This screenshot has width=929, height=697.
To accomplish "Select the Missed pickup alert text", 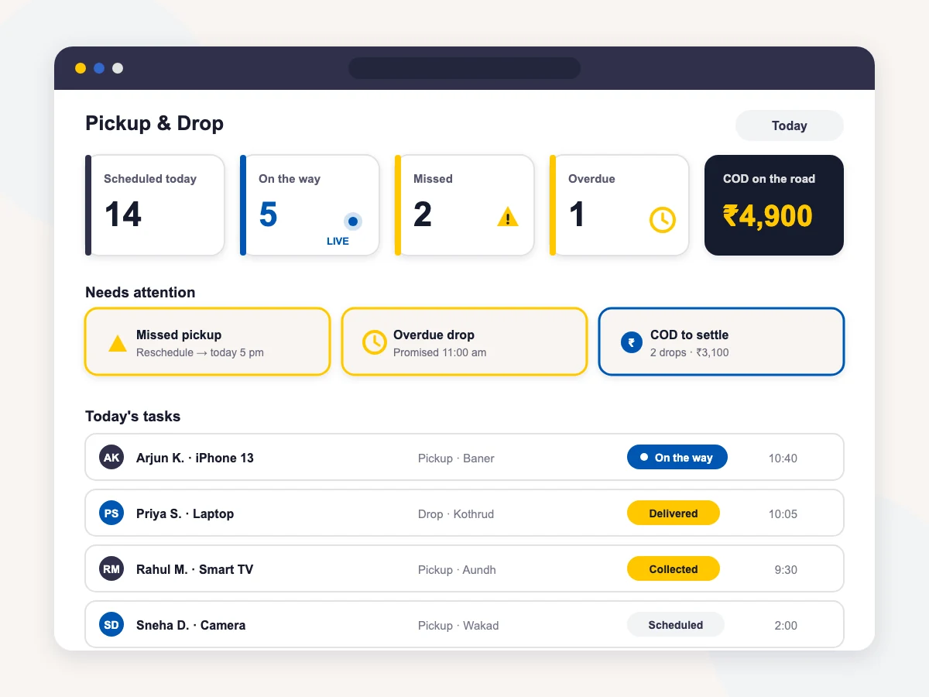I will (179, 335).
